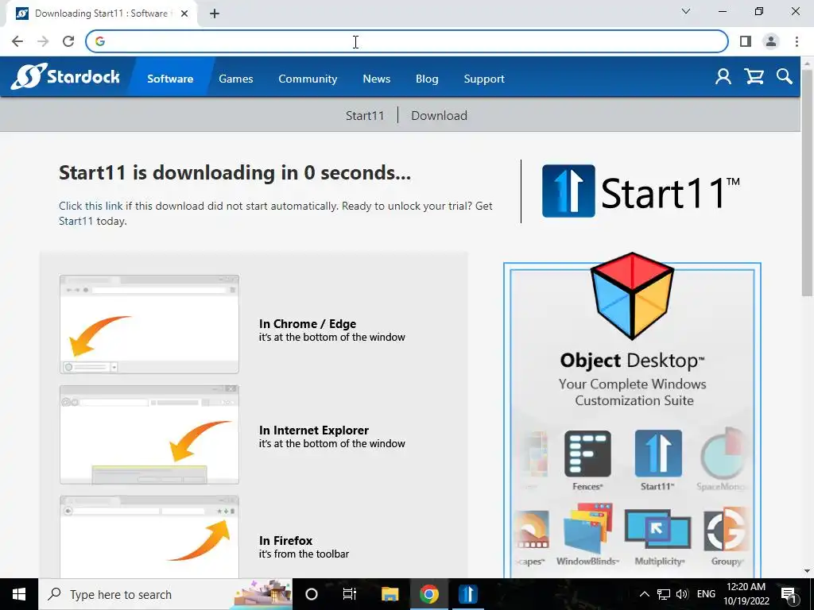This screenshot has height=610, width=814.
Task: Open Chrome three-dot menu
Action: click(797, 41)
